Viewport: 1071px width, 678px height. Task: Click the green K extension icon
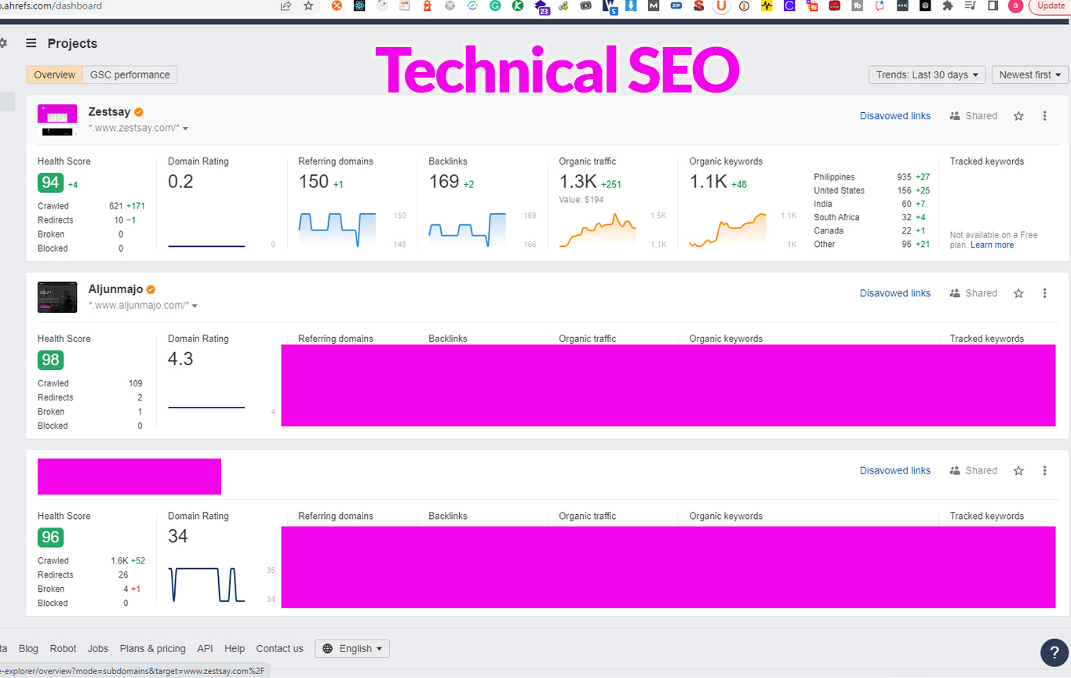pos(518,5)
